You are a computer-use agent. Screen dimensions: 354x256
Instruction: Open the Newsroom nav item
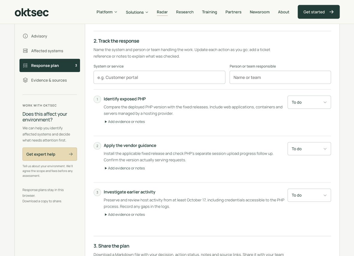coord(260,12)
